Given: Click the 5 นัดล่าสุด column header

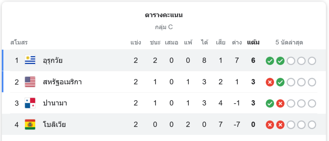Looking at the screenshot, I should 289,42.
